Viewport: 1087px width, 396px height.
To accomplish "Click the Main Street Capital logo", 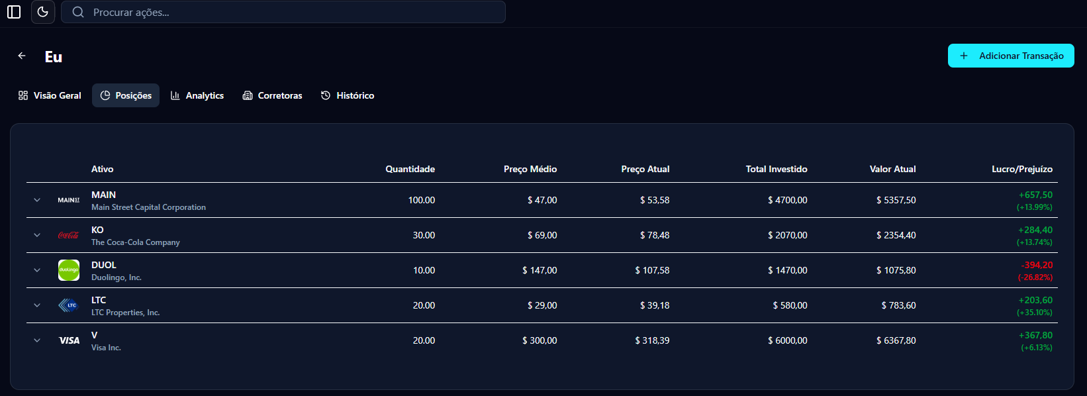I will click(x=69, y=200).
